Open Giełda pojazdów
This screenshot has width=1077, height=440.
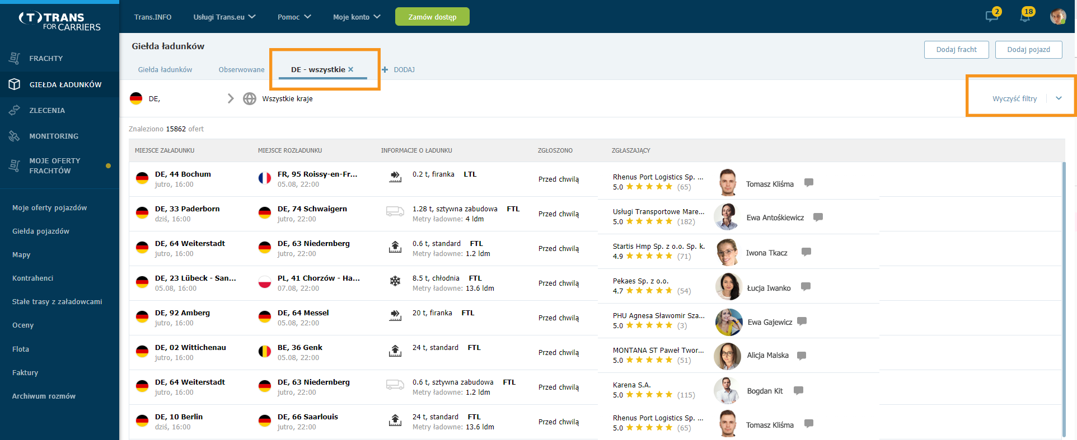pyautogui.click(x=41, y=231)
